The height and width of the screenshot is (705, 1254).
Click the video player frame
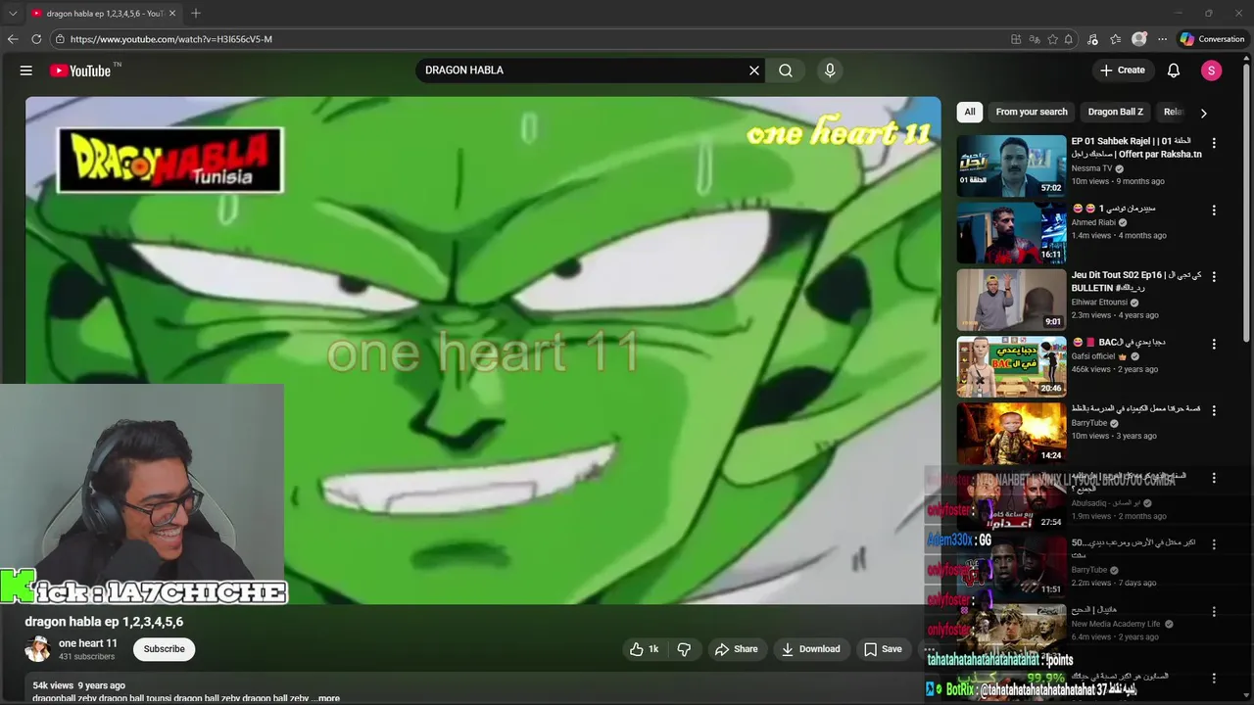point(483,350)
